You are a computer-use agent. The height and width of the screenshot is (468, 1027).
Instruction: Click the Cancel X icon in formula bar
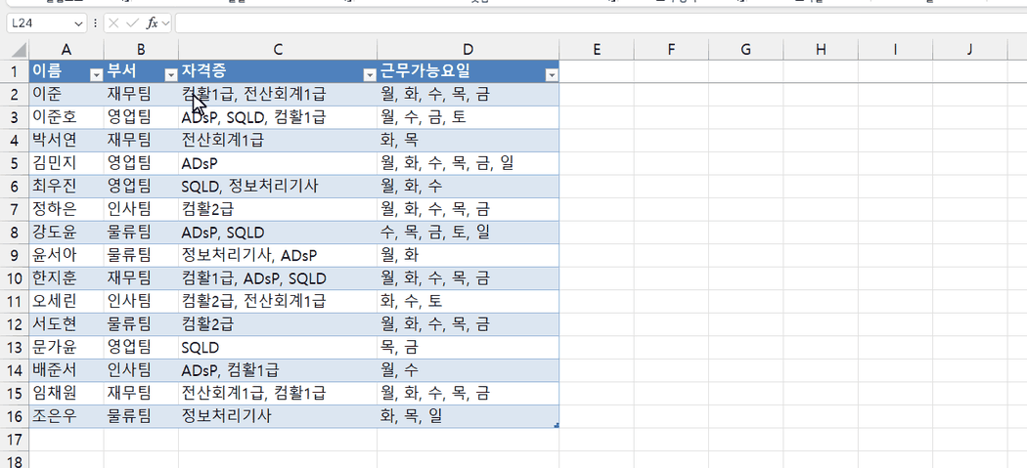tap(113, 23)
